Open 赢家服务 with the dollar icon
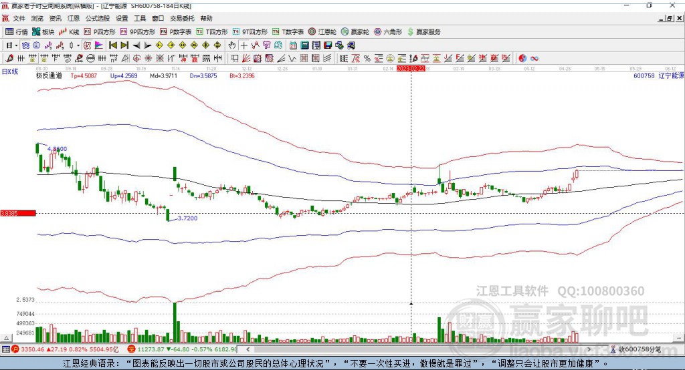 pos(423,32)
